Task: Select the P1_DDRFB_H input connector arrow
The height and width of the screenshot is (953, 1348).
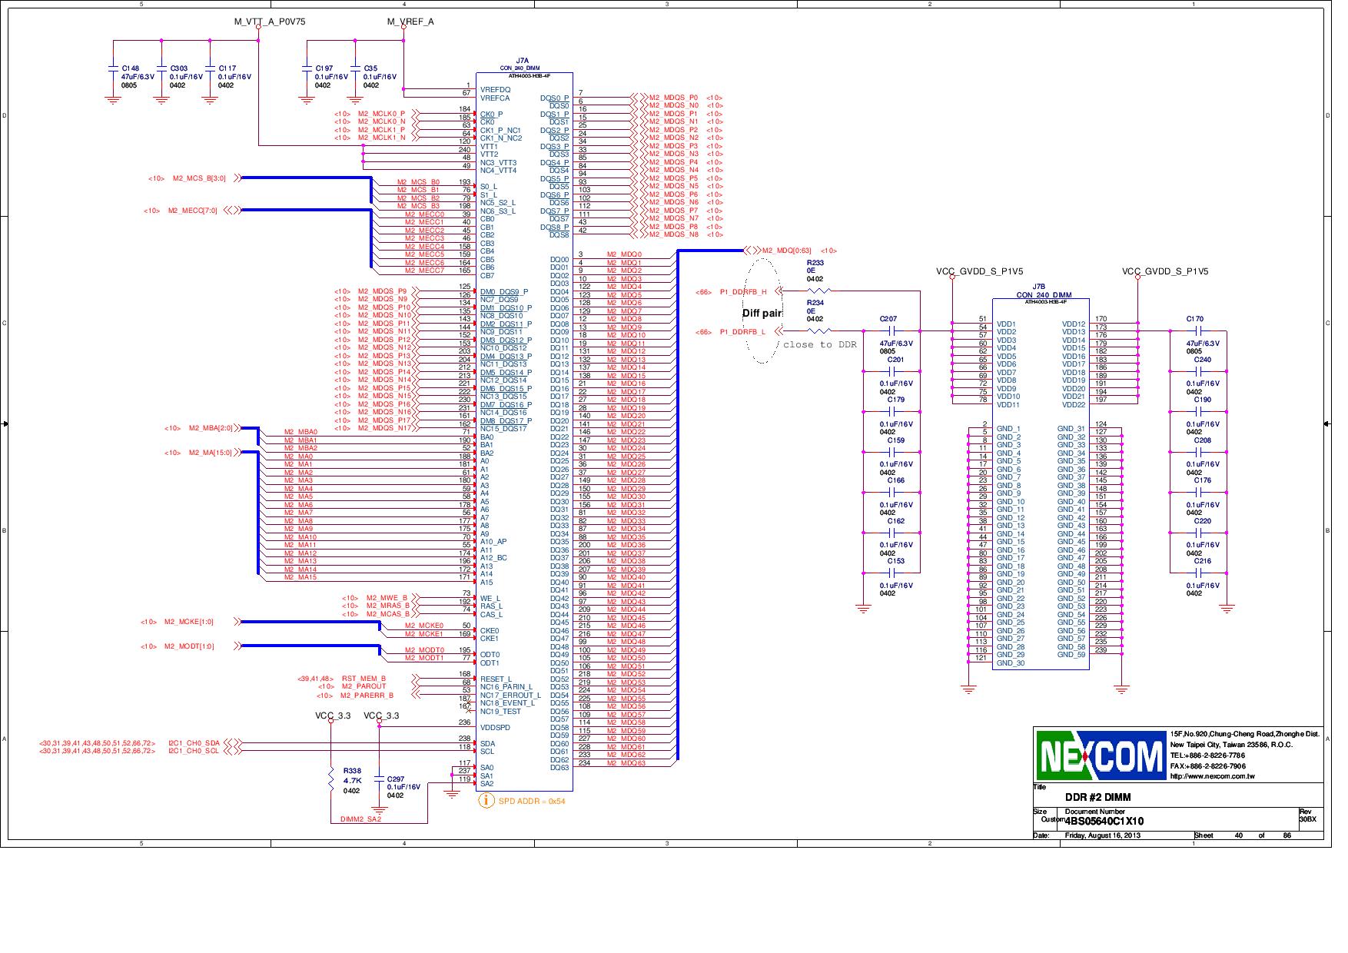Action: 778,292
